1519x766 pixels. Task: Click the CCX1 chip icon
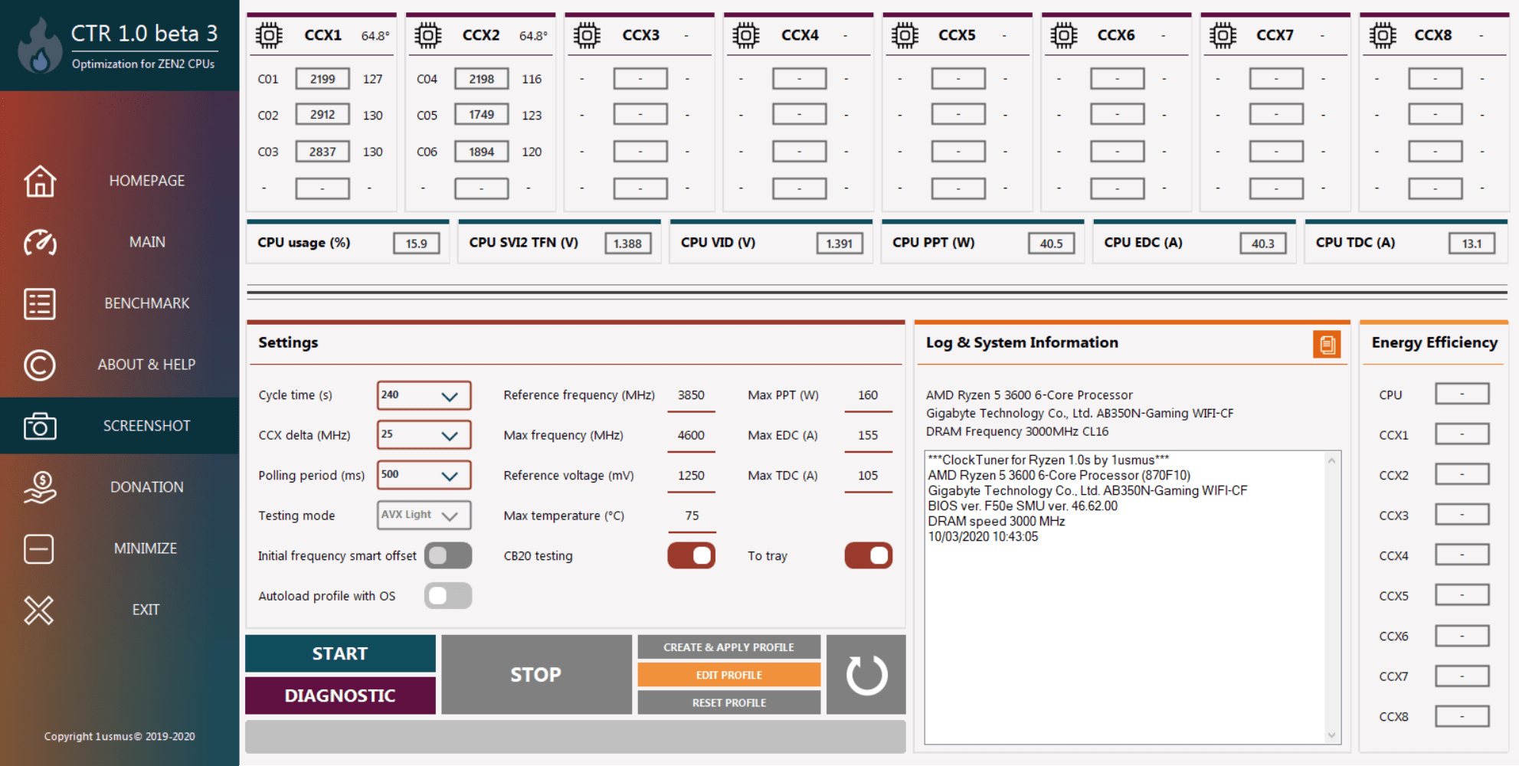point(269,35)
